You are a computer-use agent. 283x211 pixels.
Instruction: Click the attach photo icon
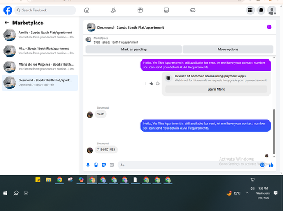click(96, 165)
